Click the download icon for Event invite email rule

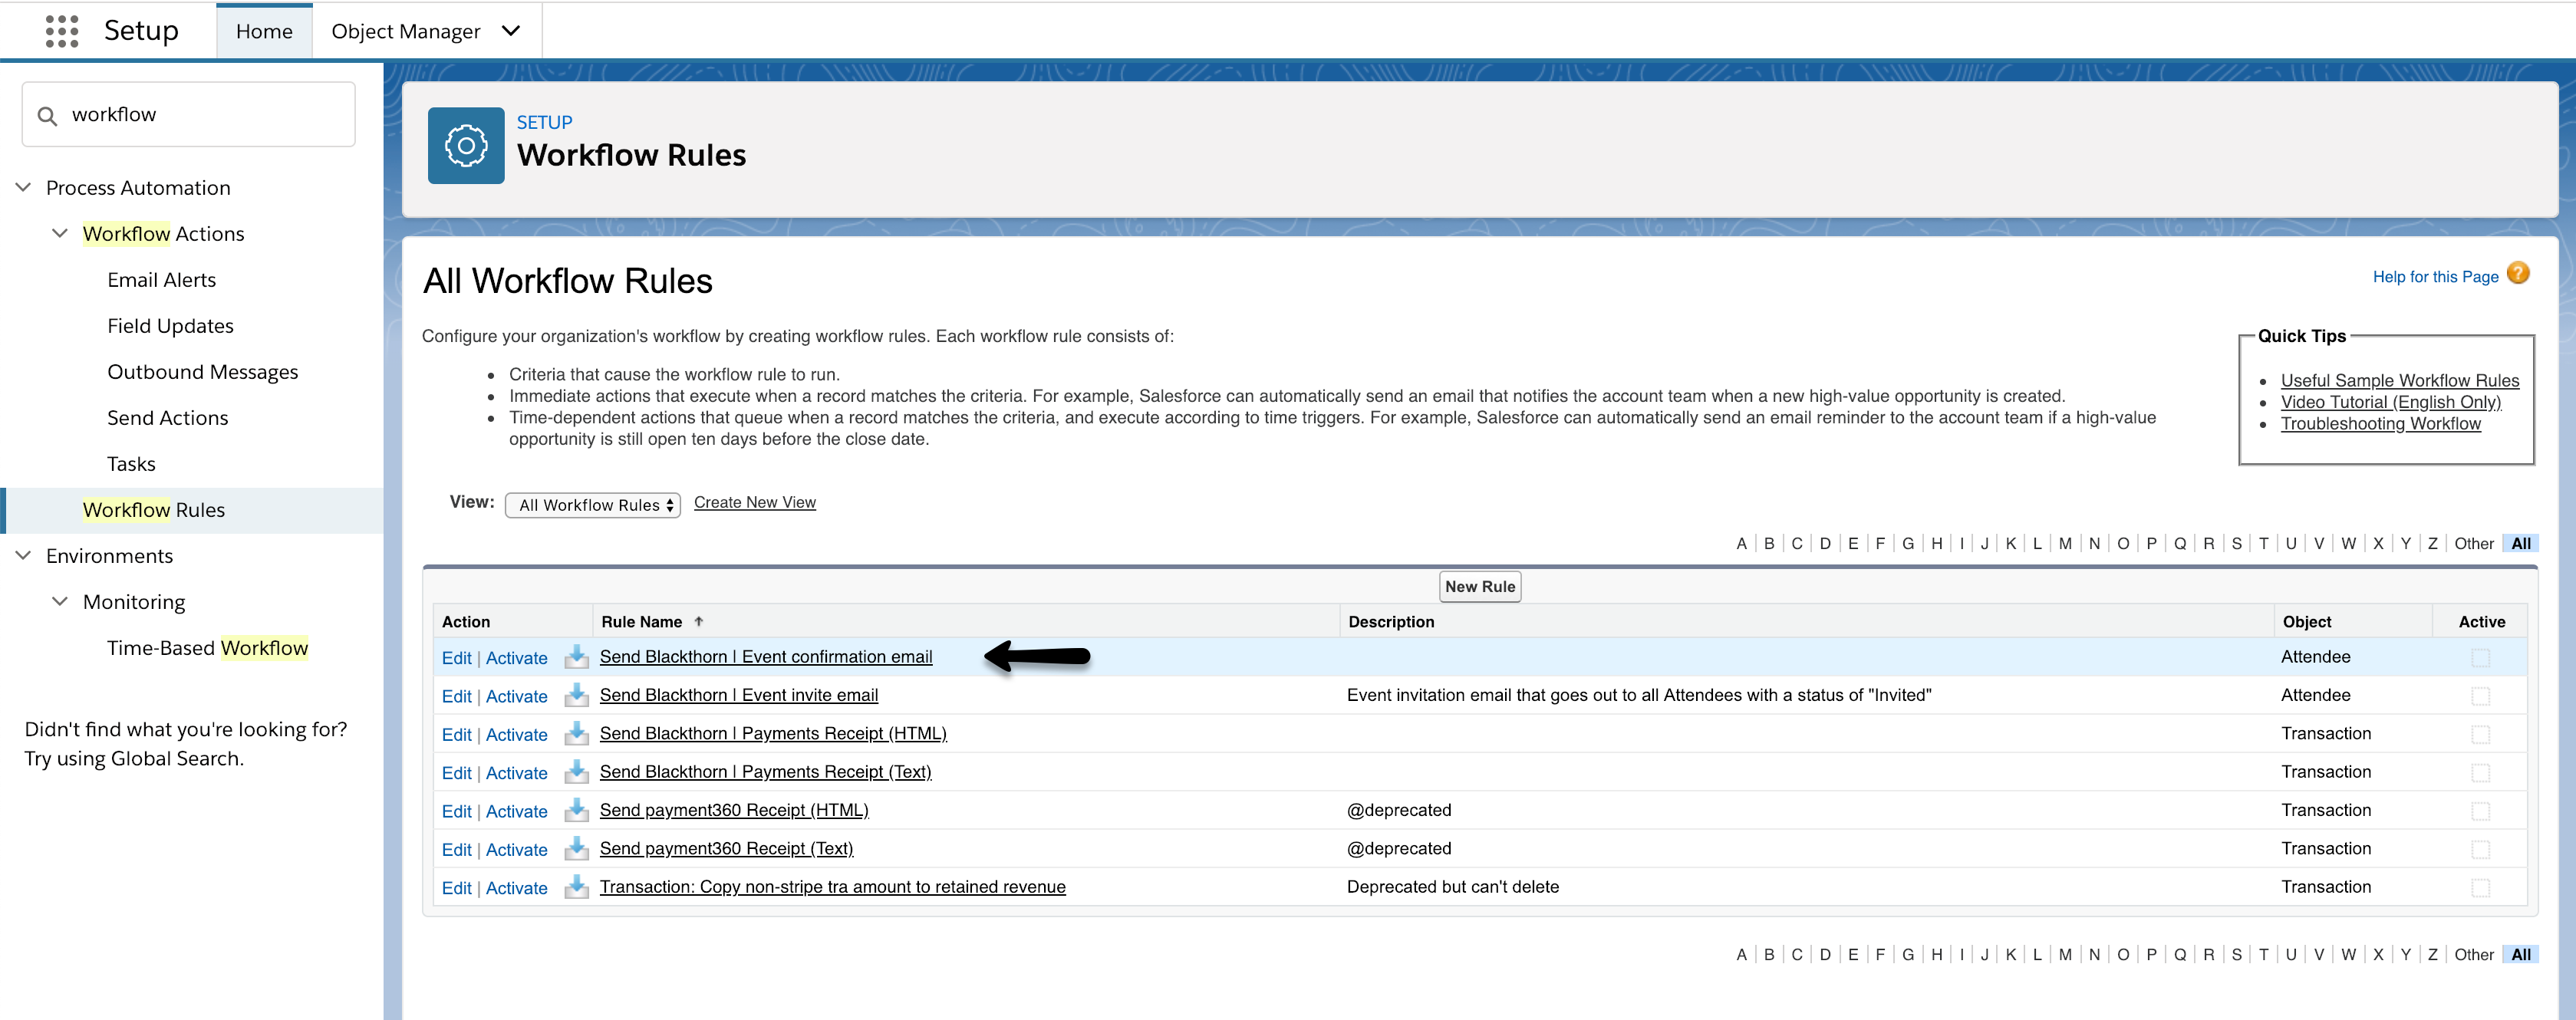click(576, 695)
